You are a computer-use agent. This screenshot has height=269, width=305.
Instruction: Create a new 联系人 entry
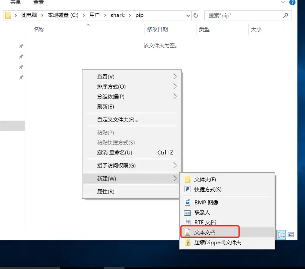[x=227, y=213]
